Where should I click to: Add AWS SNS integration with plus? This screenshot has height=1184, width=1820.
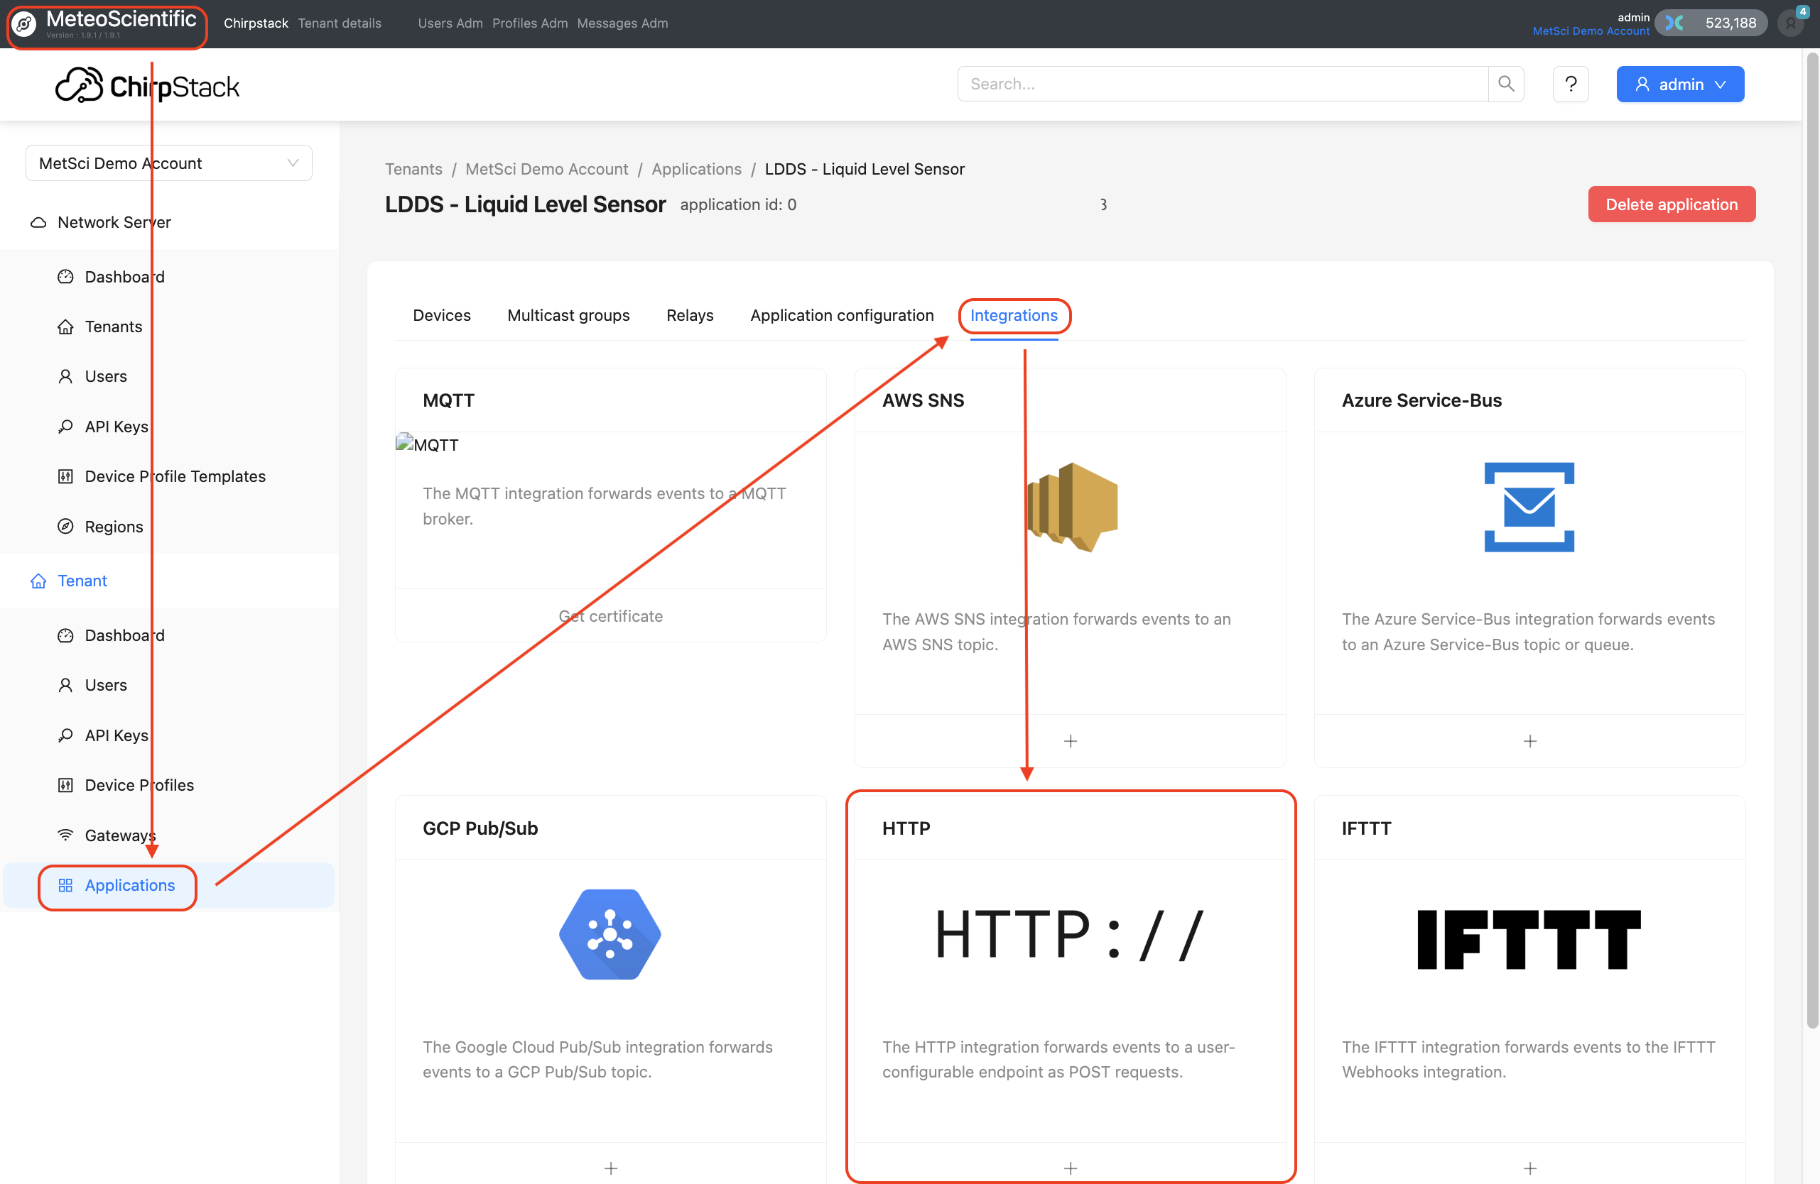(1071, 741)
